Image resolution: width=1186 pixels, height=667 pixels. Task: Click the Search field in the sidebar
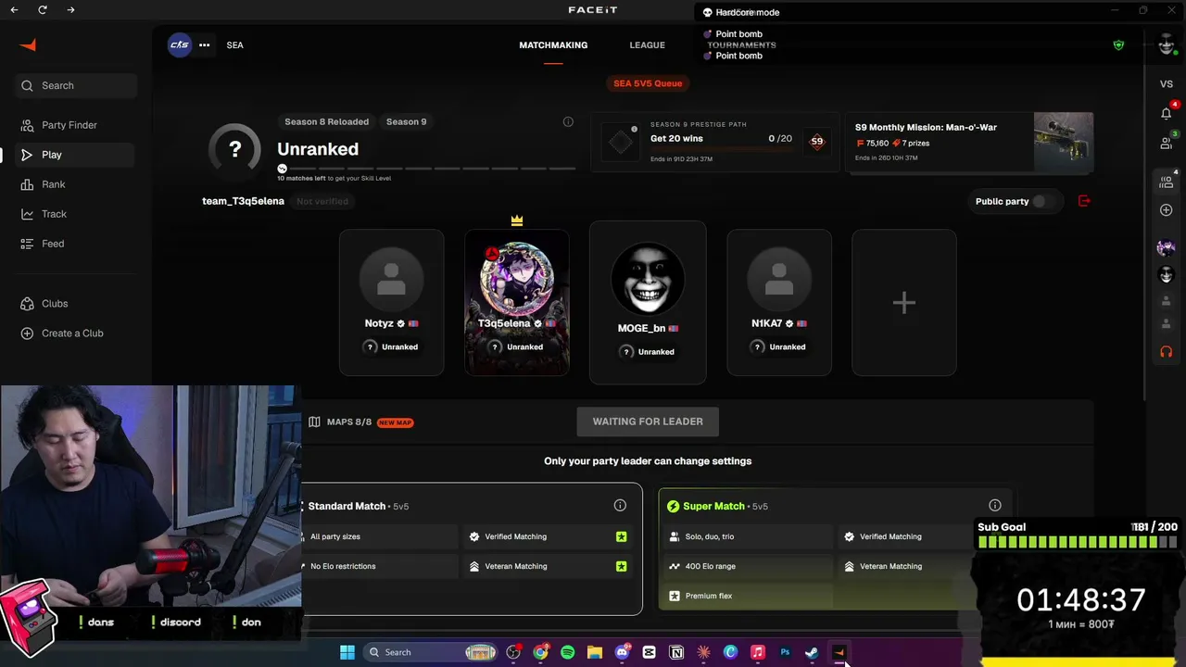(76, 85)
